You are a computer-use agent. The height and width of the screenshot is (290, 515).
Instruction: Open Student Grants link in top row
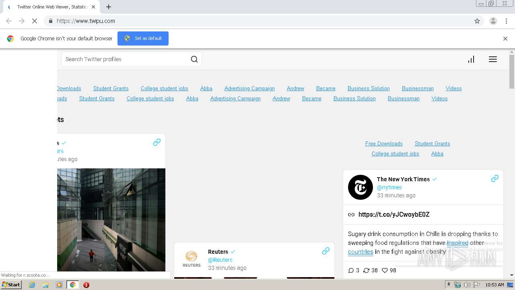[111, 88]
